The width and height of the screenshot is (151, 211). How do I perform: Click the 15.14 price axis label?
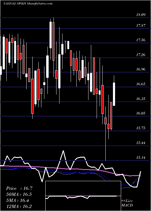click(141, 157)
